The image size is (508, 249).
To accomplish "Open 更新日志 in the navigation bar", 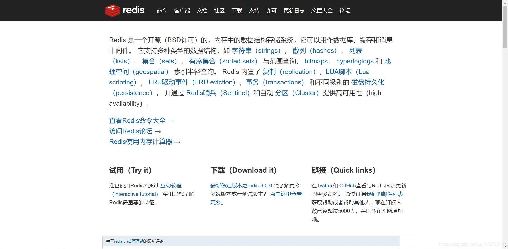I will tap(294, 11).
